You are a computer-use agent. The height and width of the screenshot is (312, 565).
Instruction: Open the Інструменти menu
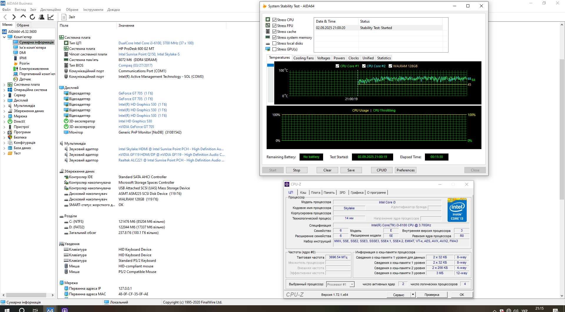point(93,10)
